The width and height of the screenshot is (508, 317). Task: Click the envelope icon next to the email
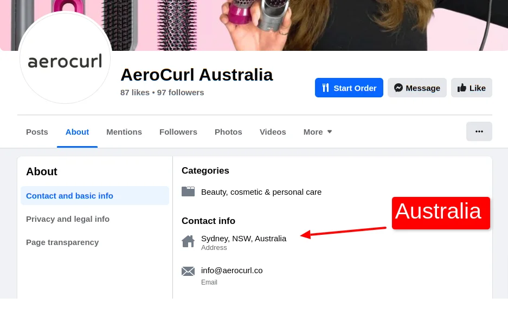pos(188,271)
